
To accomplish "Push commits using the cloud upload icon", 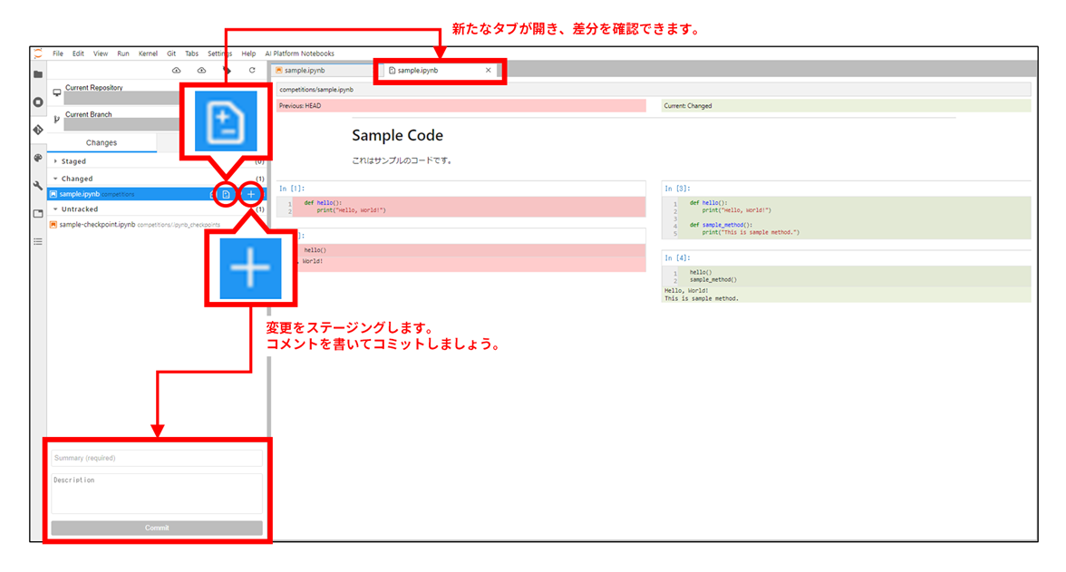I will (x=200, y=70).
